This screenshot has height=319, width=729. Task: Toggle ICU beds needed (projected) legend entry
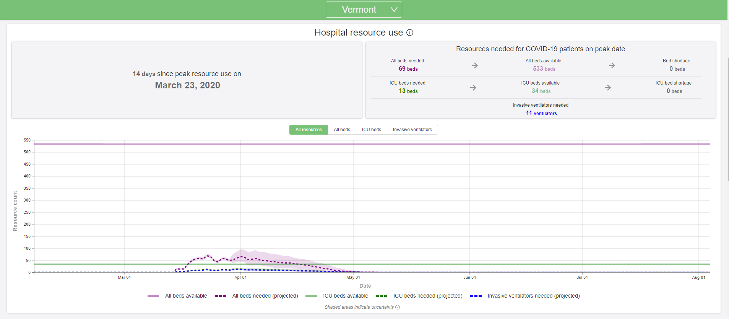click(419, 296)
